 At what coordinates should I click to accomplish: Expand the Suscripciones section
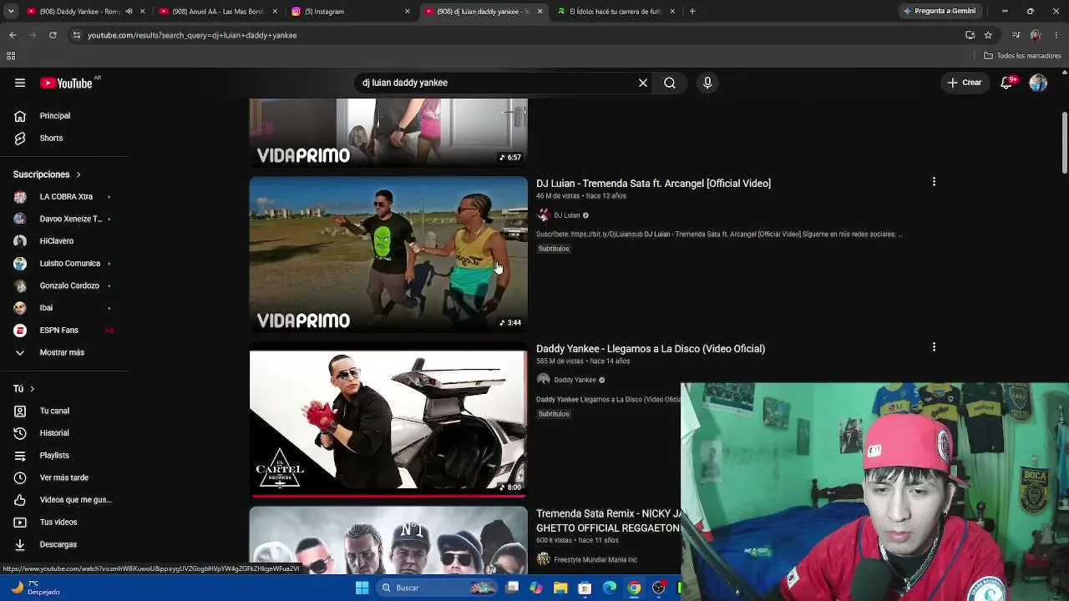tap(47, 174)
